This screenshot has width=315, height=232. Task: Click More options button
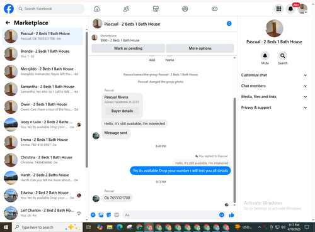coord(200,48)
